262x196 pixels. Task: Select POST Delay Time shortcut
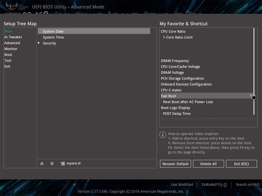point(176,114)
